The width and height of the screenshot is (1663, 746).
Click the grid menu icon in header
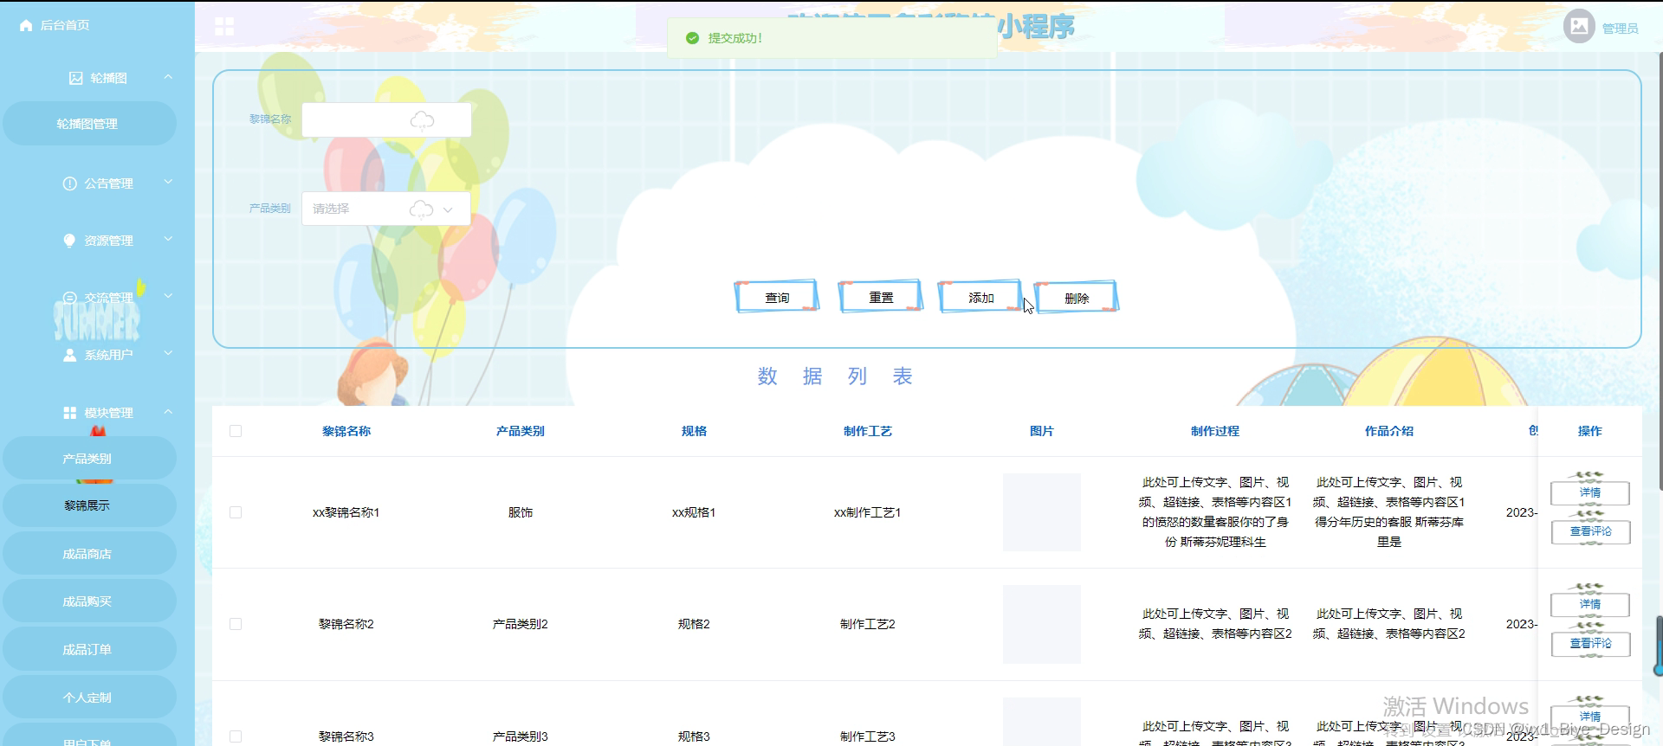coord(224,27)
